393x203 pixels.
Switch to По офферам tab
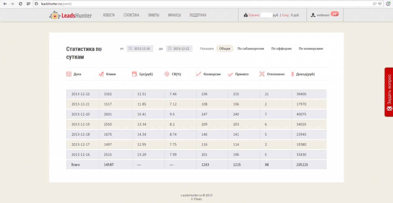point(281,49)
